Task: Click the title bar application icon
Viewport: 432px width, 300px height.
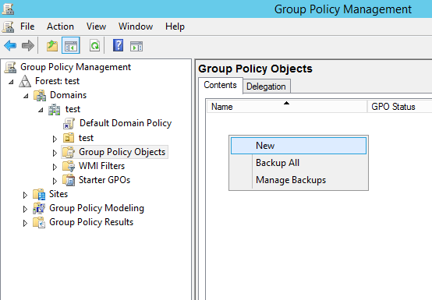Action: click(8, 9)
